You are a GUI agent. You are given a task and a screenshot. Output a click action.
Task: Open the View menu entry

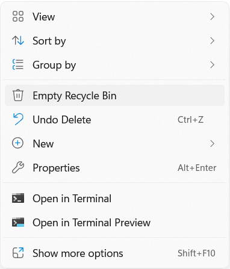114,17
